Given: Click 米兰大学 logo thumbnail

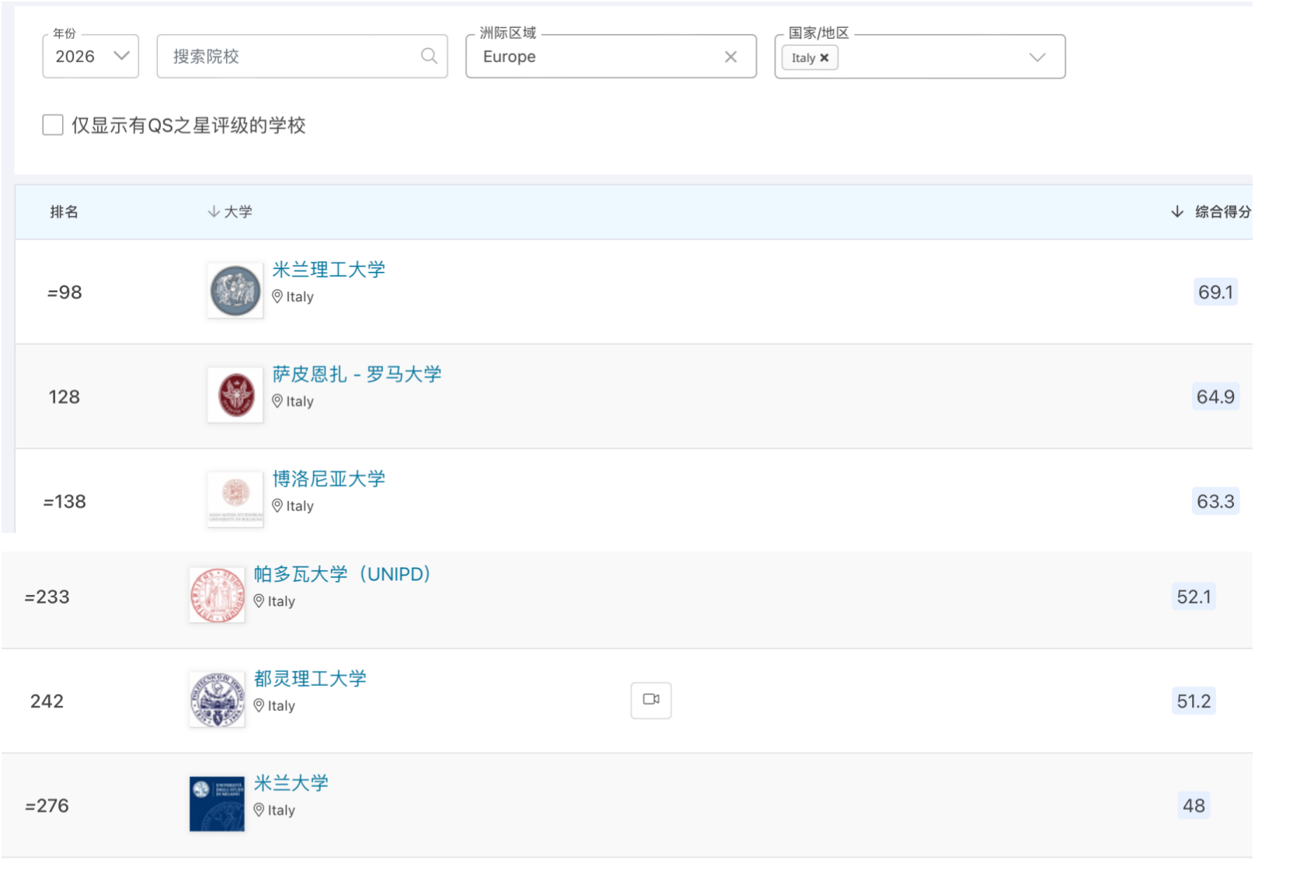Looking at the screenshot, I should click(217, 804).
